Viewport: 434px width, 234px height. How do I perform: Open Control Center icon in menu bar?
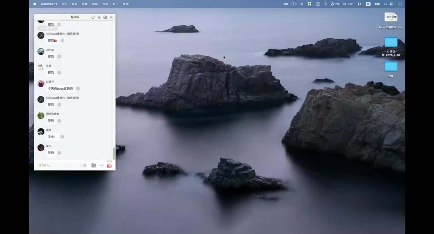[392, 4]
